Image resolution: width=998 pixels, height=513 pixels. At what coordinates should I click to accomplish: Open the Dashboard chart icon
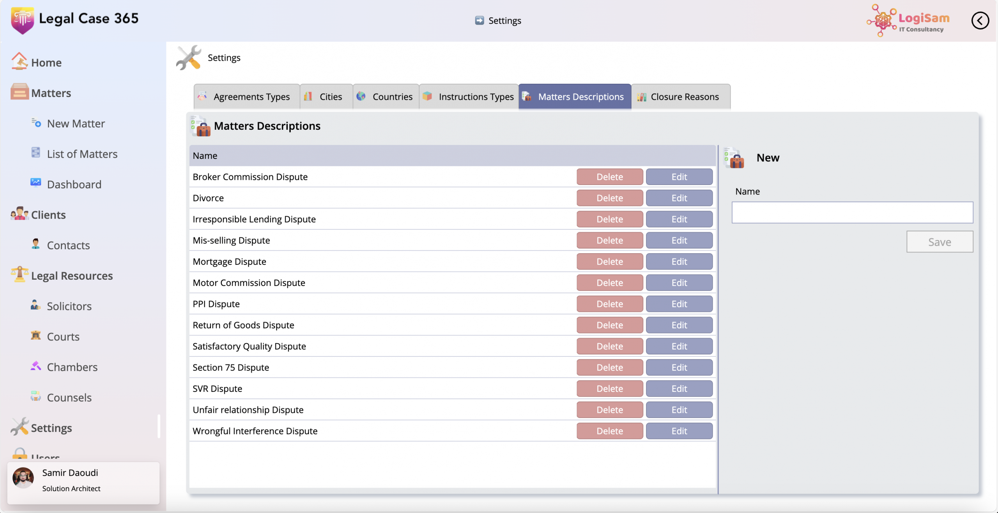pos(36,183)
